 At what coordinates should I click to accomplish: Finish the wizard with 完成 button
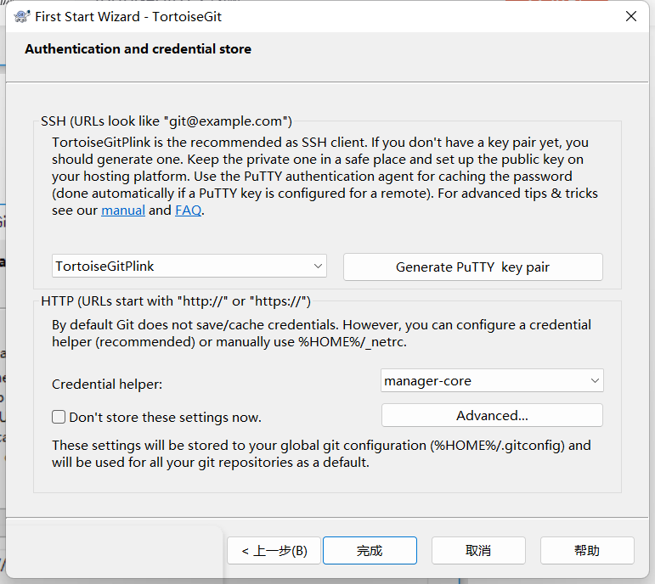click(x=370, y=551)
